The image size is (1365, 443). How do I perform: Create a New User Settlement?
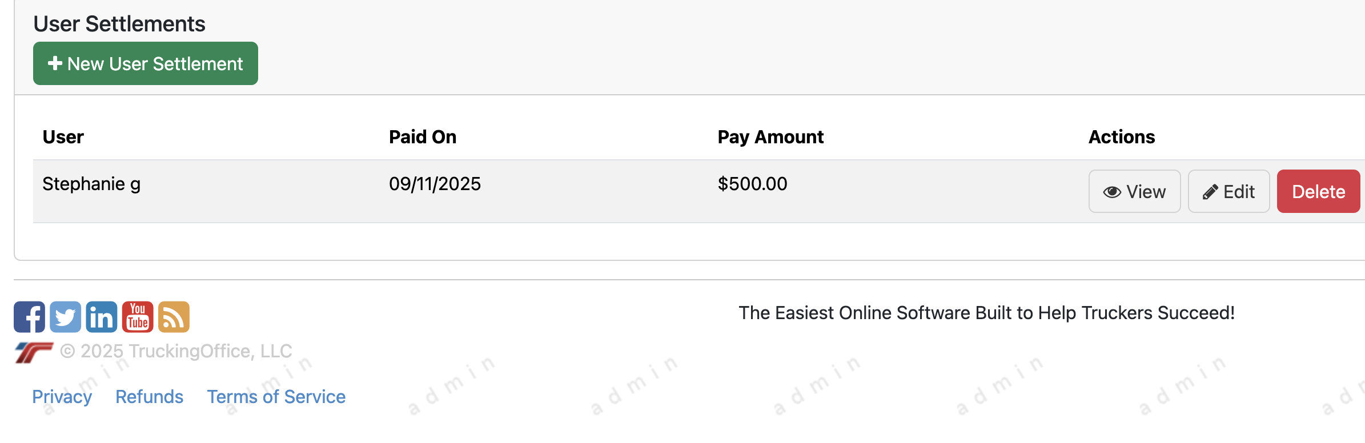[146, 63]
